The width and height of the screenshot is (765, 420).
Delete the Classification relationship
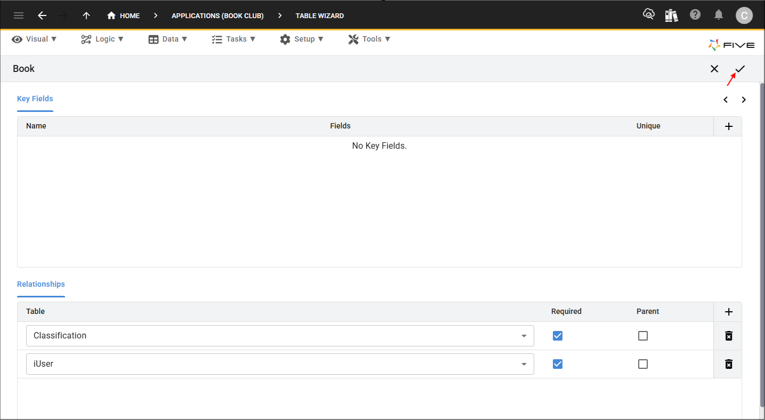(x=729, y=336)
